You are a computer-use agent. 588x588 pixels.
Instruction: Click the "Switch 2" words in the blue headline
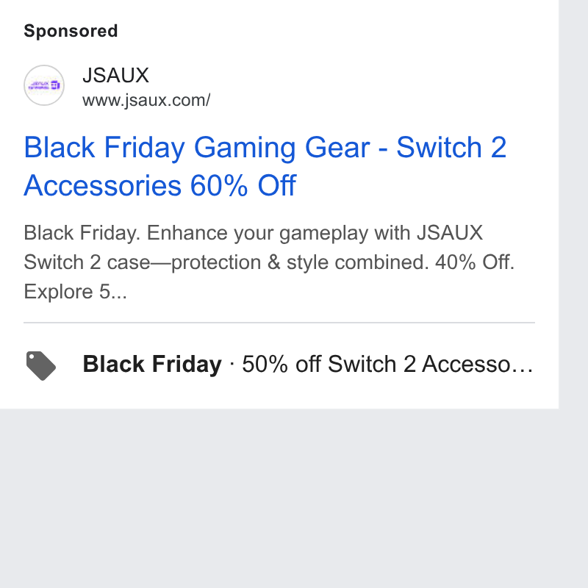tap(451, 147)
